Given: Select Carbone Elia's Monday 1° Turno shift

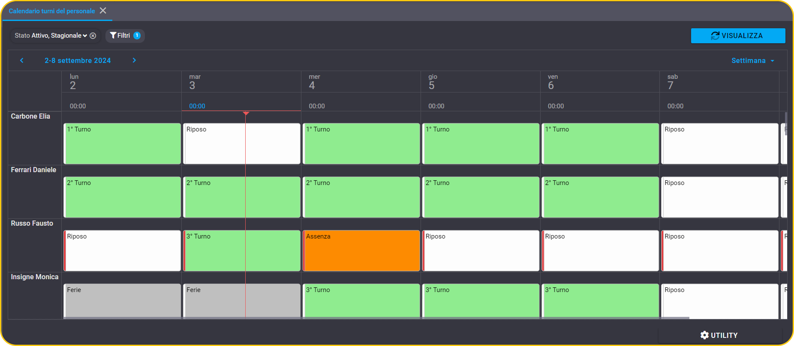Looking at the screenshot, I should click(122, 143).
